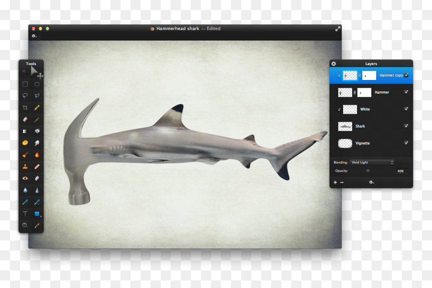The image size is (432, 288).
Task: Click the Hammer copy clipping arrow icon
Action: click(339, 76)
